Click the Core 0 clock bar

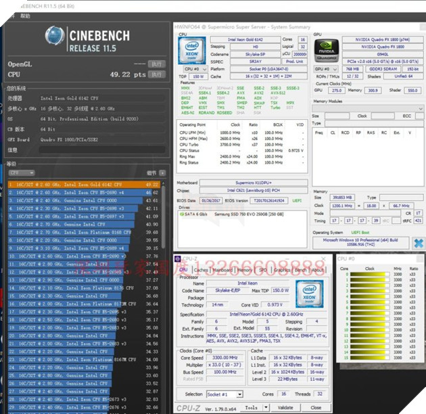pyautogui.click(x=369, y=274)
